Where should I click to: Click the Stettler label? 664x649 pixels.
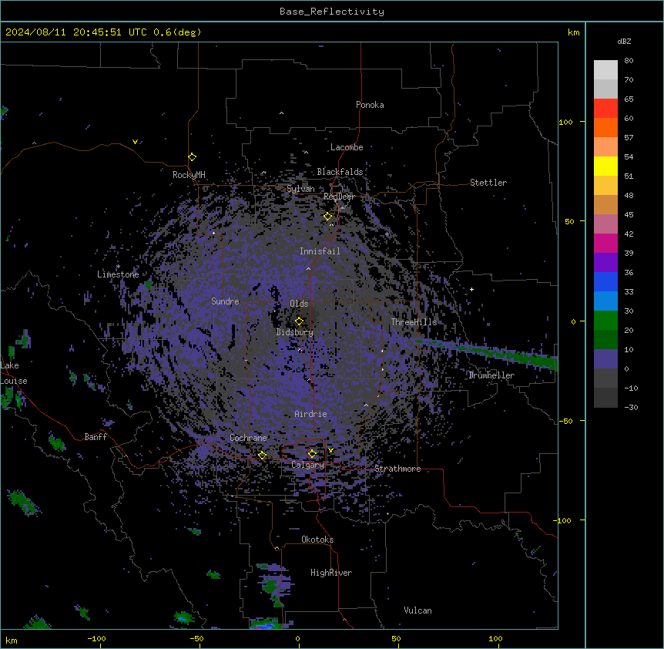pos(488,183)
